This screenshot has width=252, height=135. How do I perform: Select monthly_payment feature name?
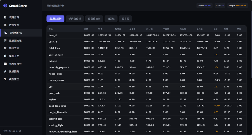coord(59,67)
